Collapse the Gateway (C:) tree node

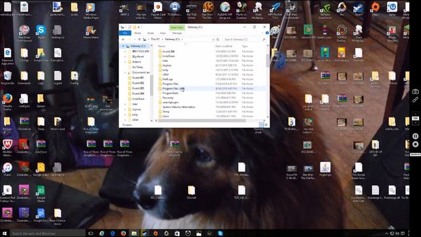point(123,46)
